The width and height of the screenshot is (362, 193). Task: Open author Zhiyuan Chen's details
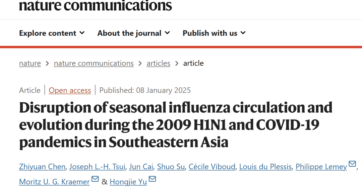coord(42,167)
